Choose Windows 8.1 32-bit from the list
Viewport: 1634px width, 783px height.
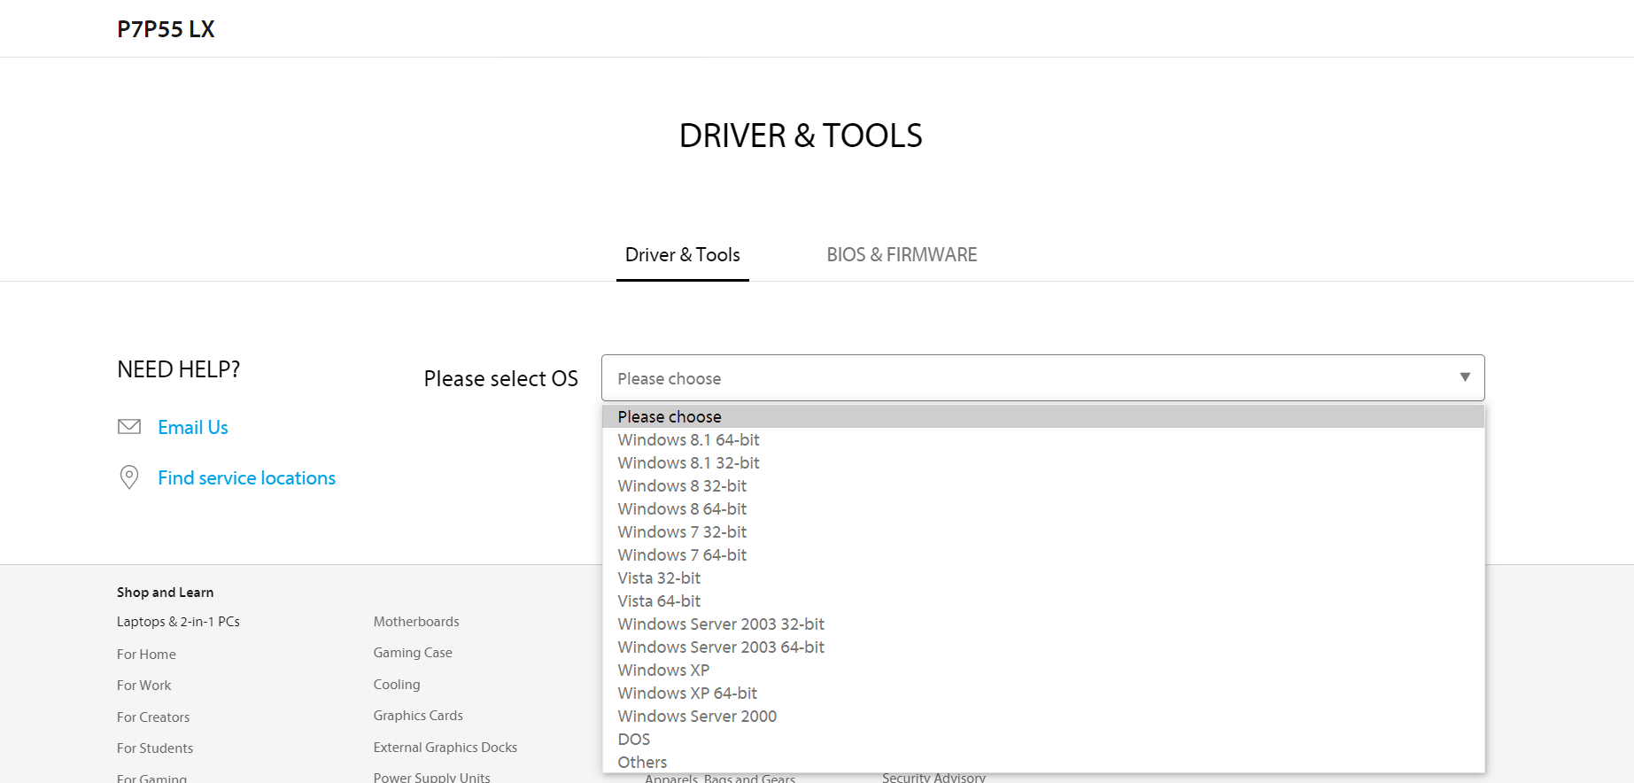(1043, 462)
